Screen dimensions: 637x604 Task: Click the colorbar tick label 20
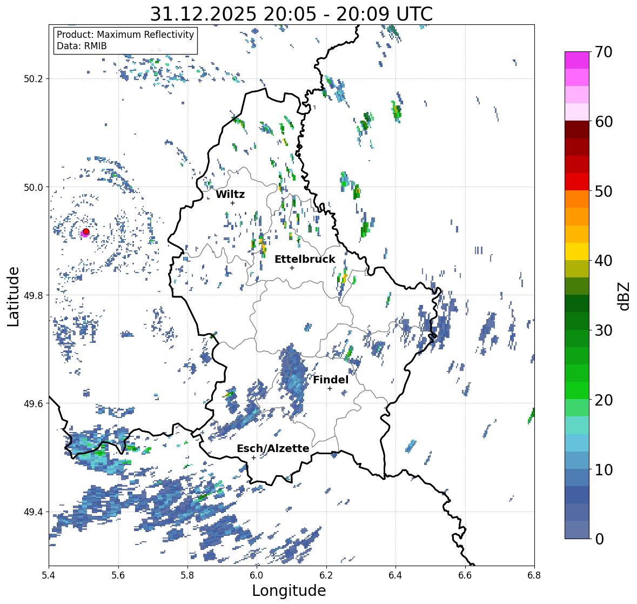(604, 400)
